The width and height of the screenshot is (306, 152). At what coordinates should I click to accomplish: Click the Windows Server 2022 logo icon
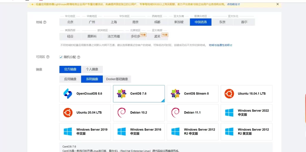click(229, 113)
